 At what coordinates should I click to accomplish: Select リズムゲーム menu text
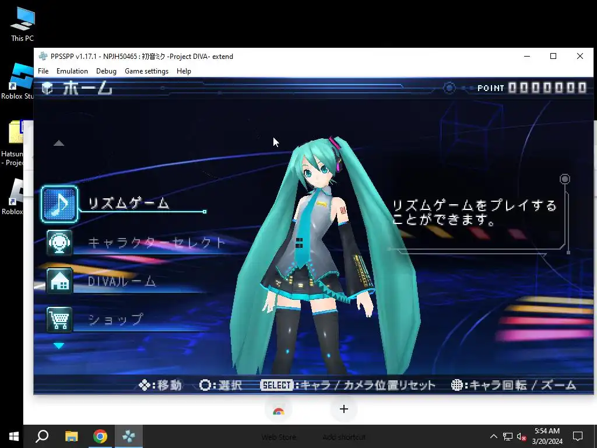(x=128, y=203)
